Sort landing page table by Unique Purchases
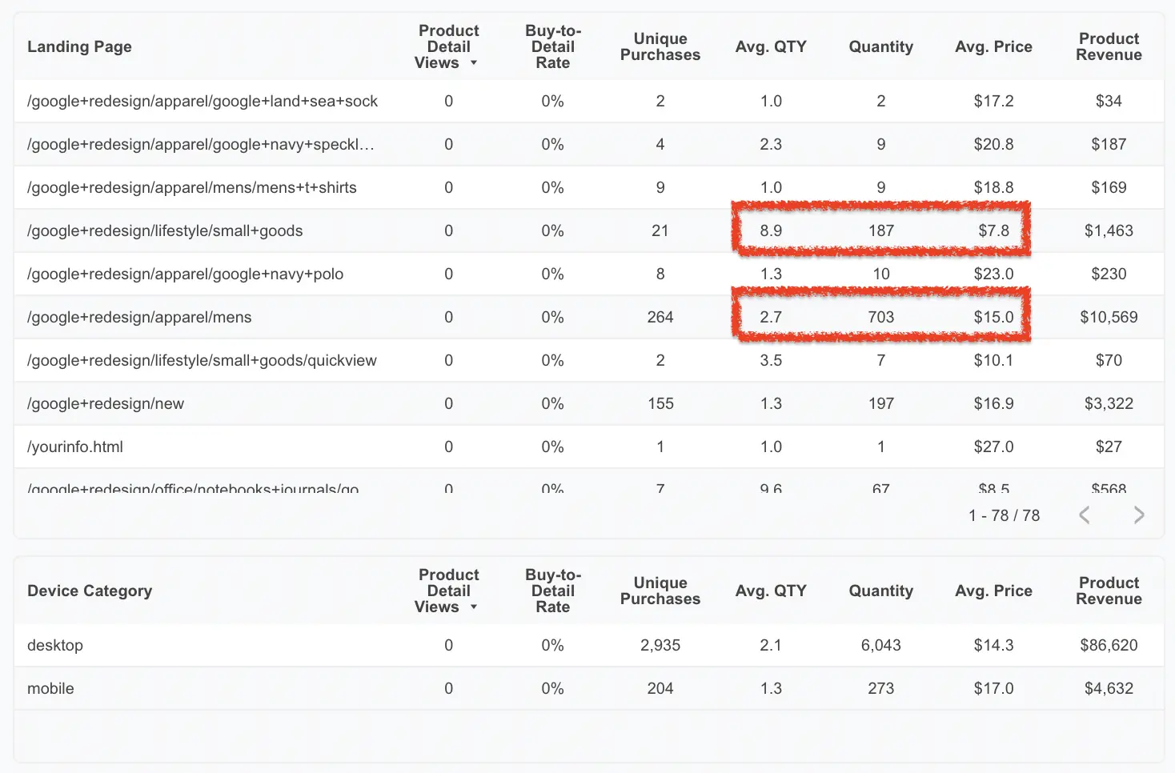Image resolution: width=1175 pixels, height=773 pixels. pyautogui.click(x=660, y=46)
